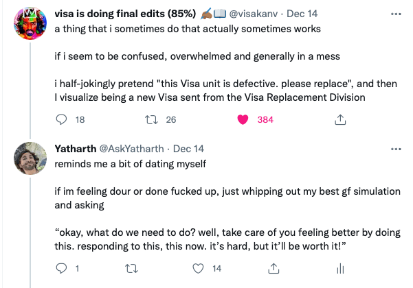Reply to visa's tweet via comment icon
413x288 pixels.
(60, 119)
